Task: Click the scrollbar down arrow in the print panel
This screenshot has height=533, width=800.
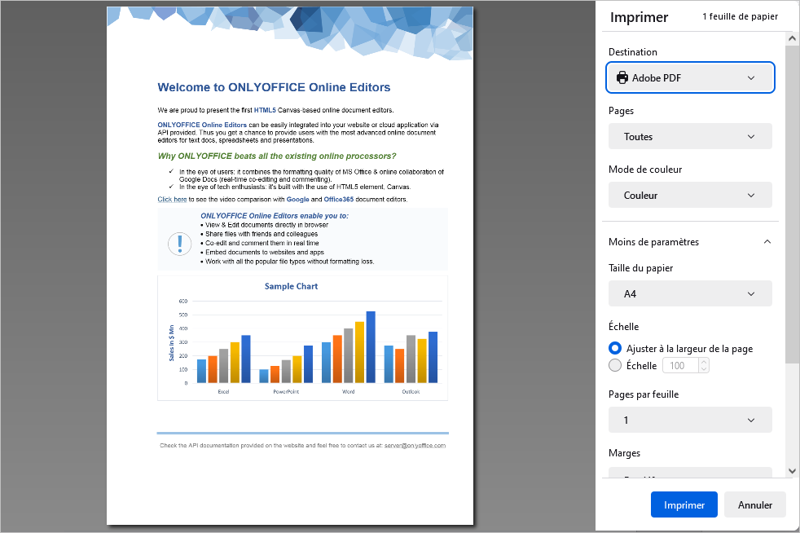Action: click(793, 470)
